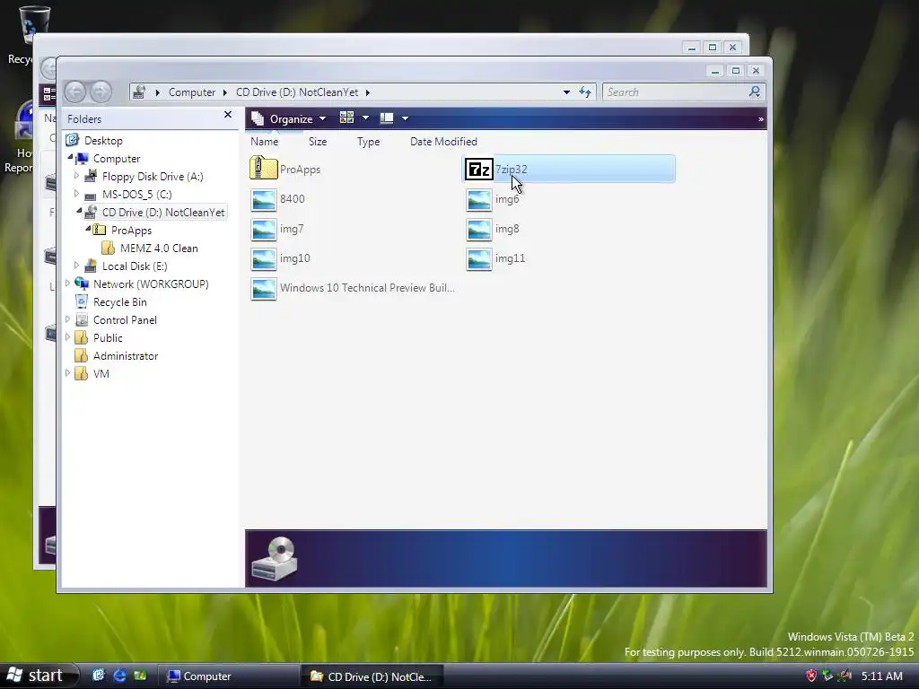The image size is (919, 689).
Task: Click the Network (WORKGROUP) tree icon
Action: [82, 283]
